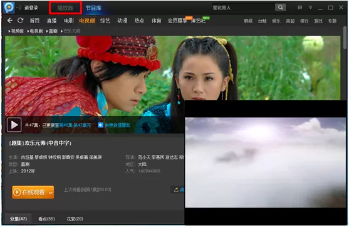Open the title bar main menu arrow
This screenshot has width=349, height=228.
tap(310, 7)
